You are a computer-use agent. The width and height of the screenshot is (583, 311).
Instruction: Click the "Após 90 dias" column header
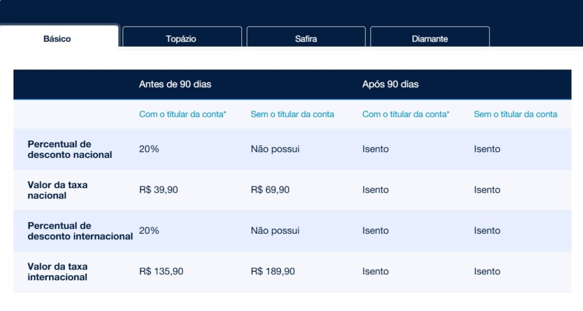pyautogui.click(x=390, y=84)
